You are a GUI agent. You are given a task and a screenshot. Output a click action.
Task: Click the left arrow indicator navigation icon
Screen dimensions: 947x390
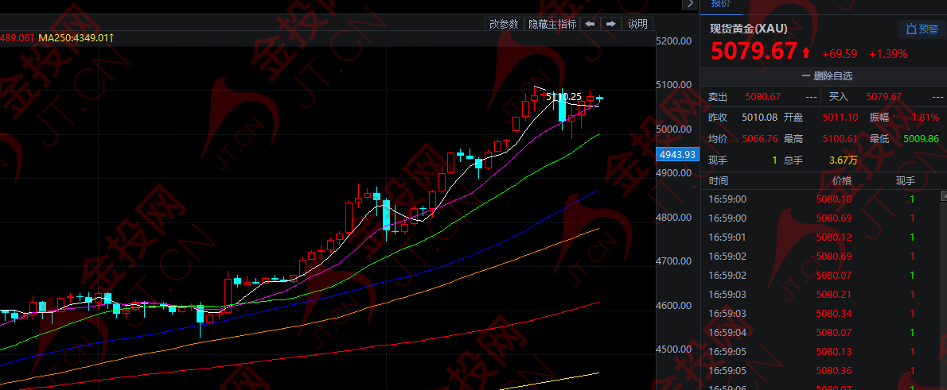pyautogui.click(x=590, y=24)
